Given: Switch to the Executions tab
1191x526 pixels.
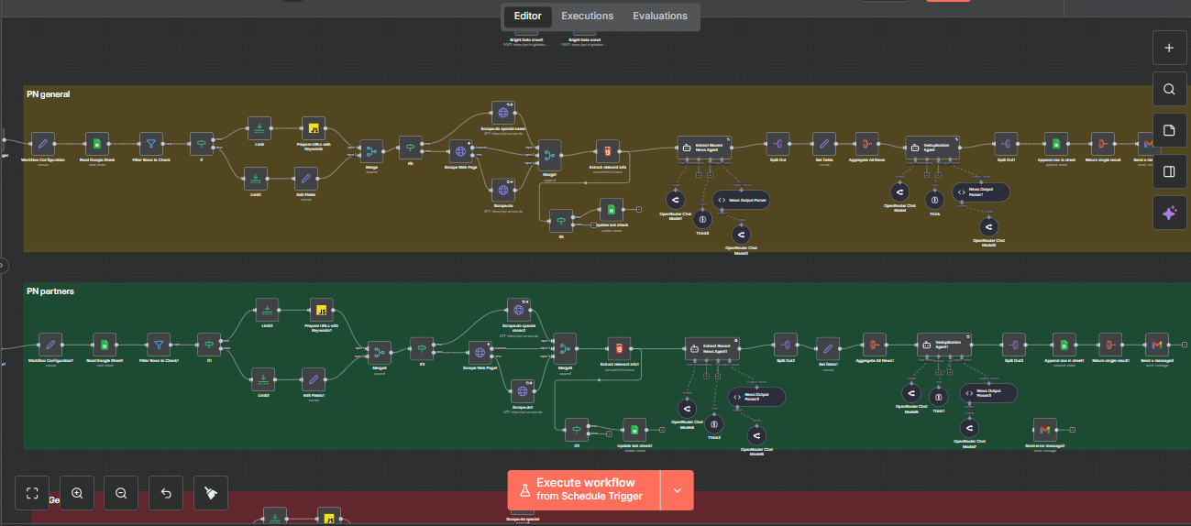Looking at the screenshot, I should click(x=588, y=16).
